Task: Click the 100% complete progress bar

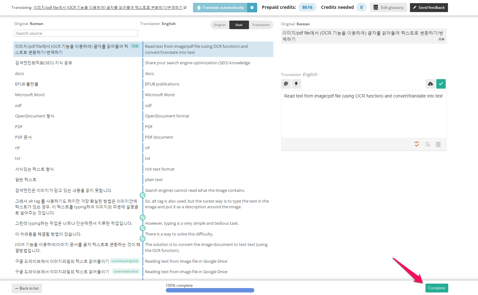Action: (210, 290)
